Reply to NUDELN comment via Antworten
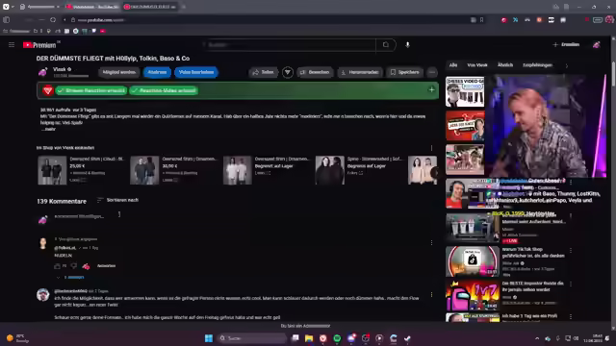 (x=106, y=266)
